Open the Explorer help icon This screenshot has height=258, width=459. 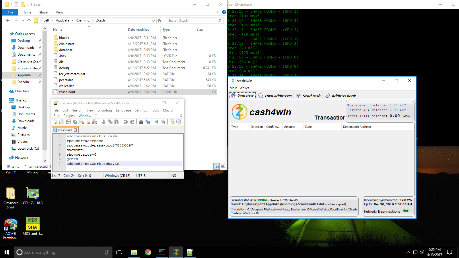(224, 12)
